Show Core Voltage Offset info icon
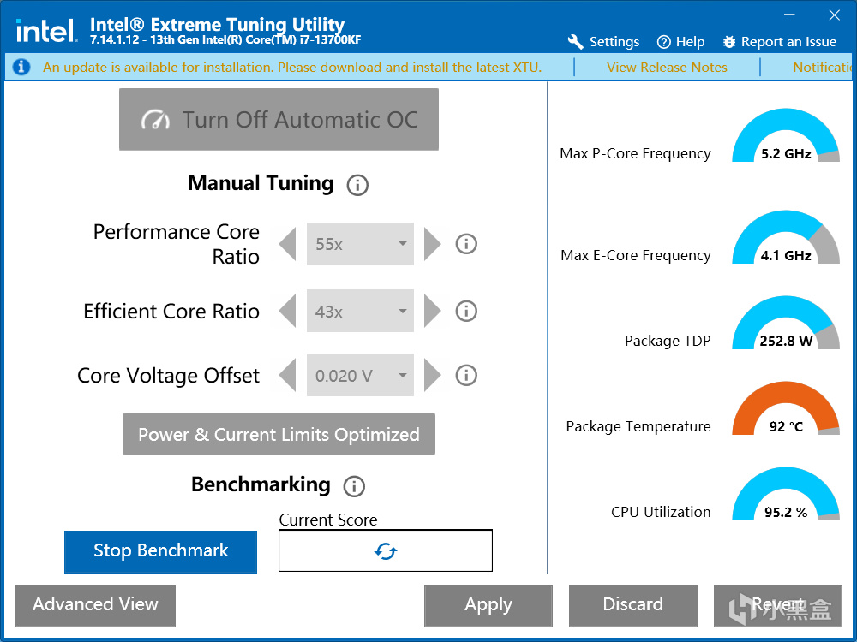The height and width of the screenshot is (642, 857). (x=466, y=375)
